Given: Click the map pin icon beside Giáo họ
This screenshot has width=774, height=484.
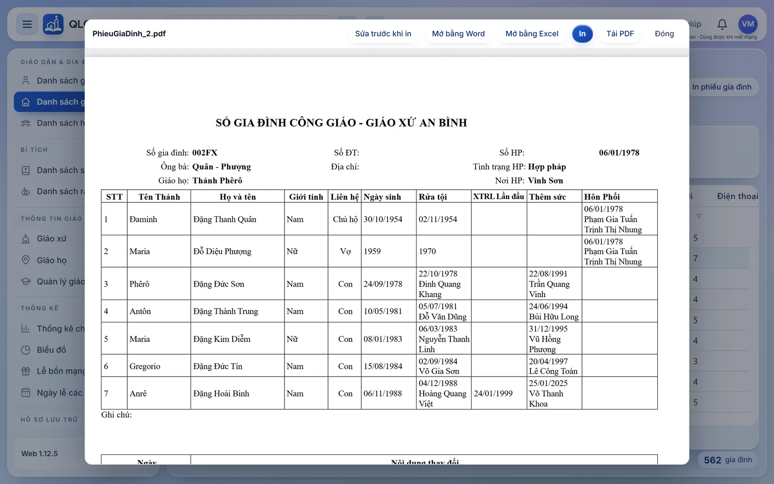Looking at the screenshot, I should coord(26,260).
